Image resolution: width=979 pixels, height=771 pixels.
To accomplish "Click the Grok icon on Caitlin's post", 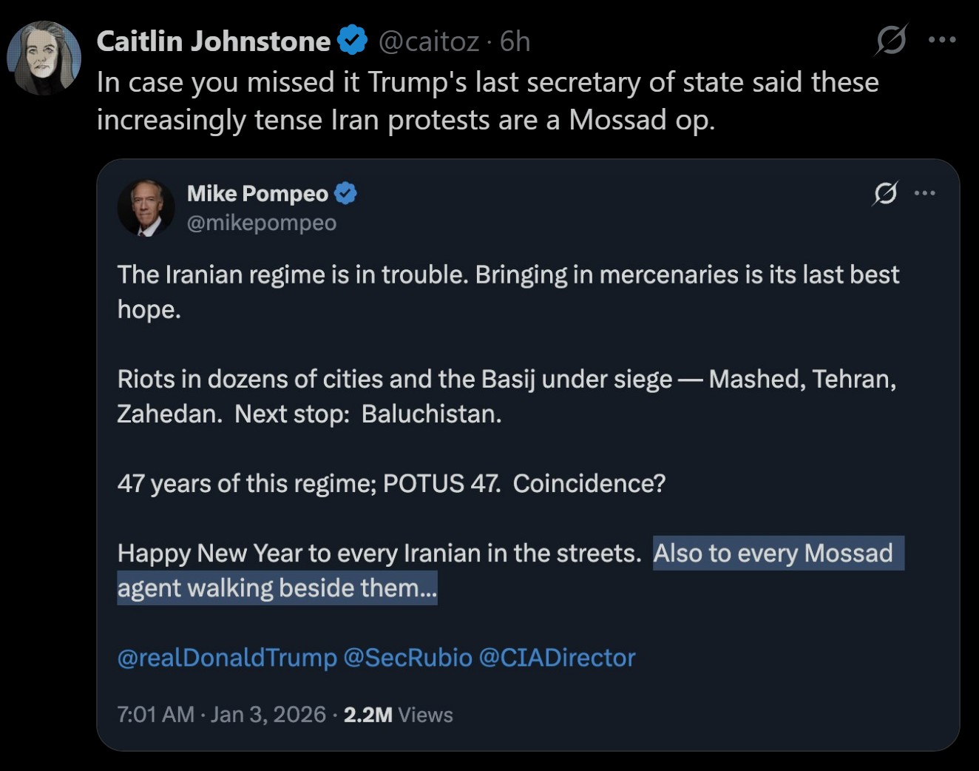I will pos(891,40).
